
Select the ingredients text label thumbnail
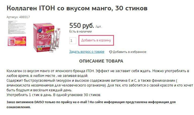17,27
